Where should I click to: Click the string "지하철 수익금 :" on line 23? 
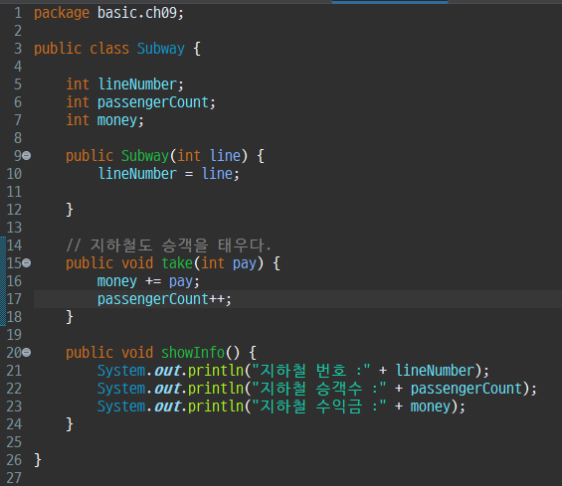point(319,406)
